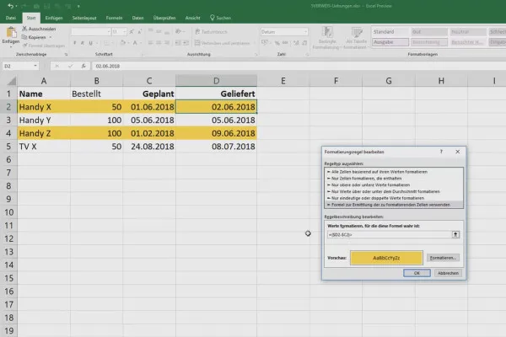506x337 pixels.
Task: Click the decrease decimal places icon
Action: pos(304,43)
